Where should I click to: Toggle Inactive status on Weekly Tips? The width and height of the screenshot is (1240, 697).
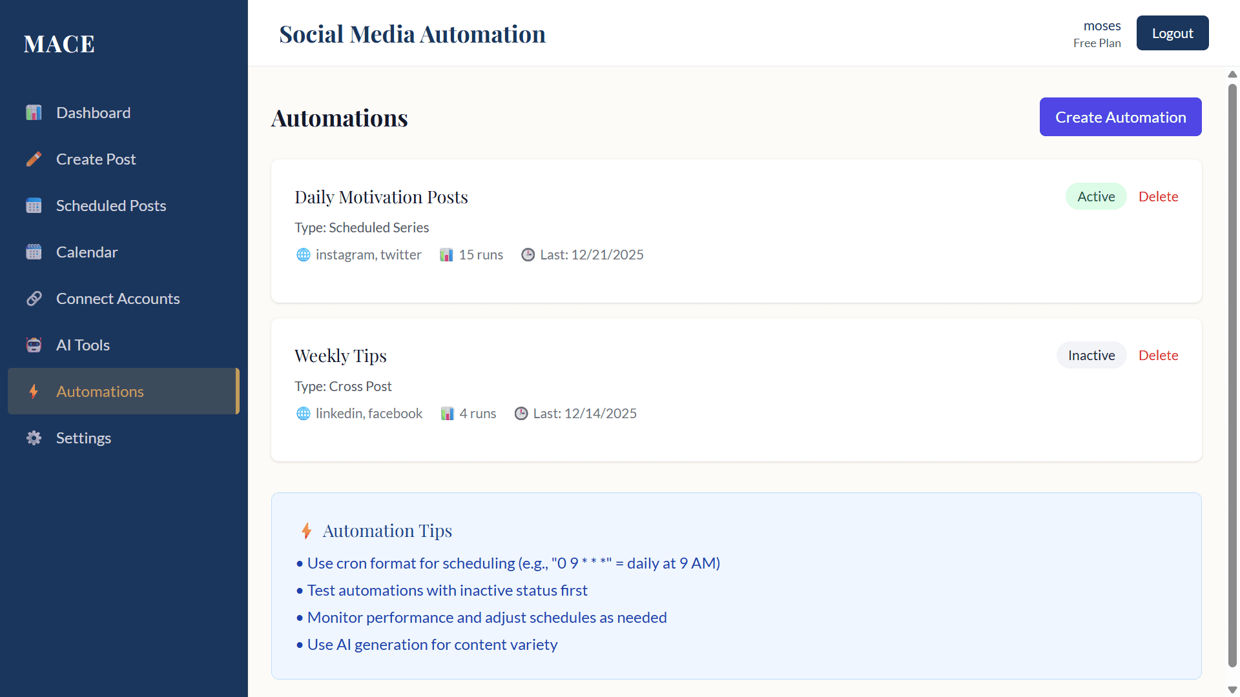click(x=1091, y=356)
